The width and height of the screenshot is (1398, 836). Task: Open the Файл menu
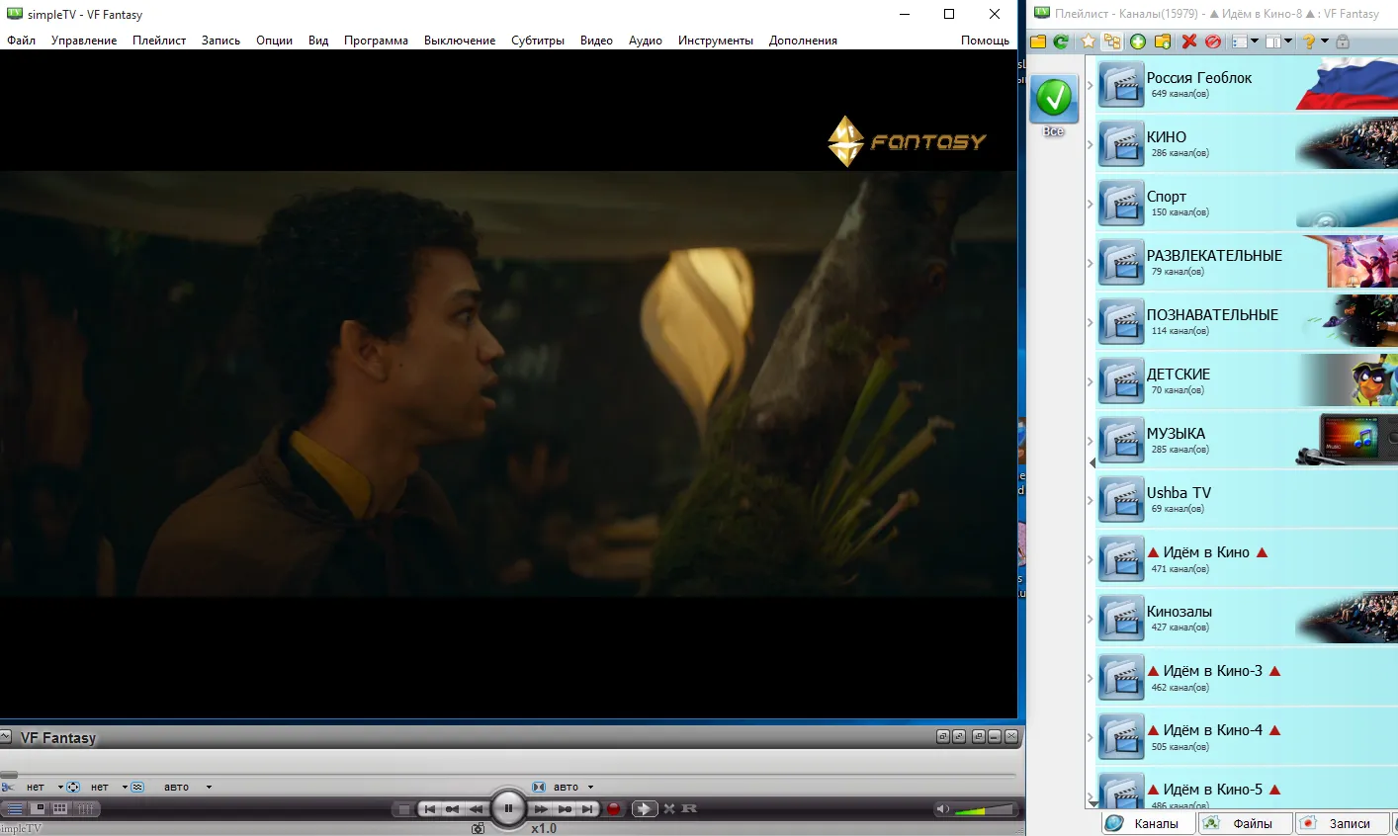coord(21,41)
